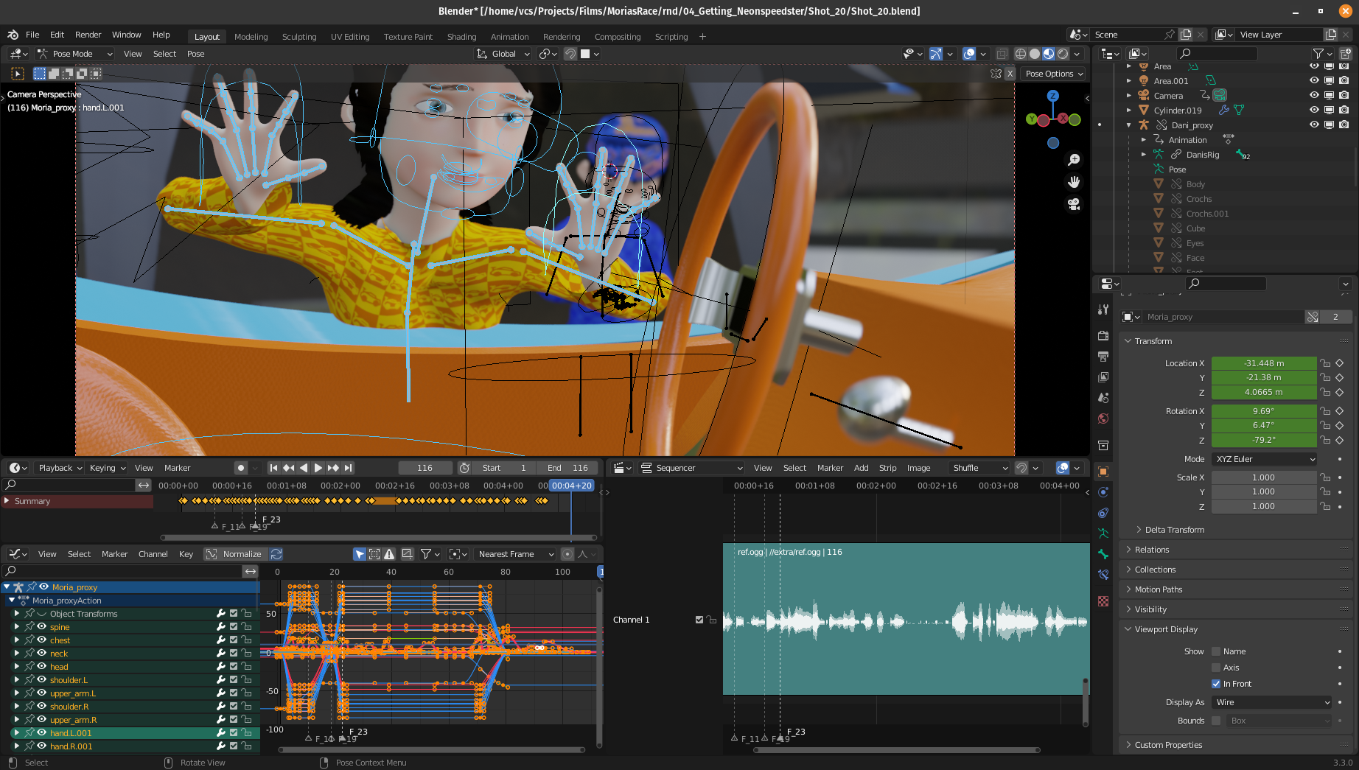1359x770 pixels.
Task: Hide Dani_proxy in the outliner
Action: point(1314,125)
